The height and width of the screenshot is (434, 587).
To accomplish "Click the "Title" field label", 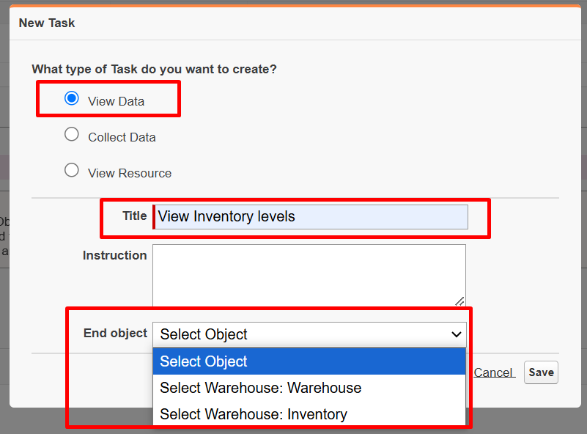I will (x=134, y=216).
